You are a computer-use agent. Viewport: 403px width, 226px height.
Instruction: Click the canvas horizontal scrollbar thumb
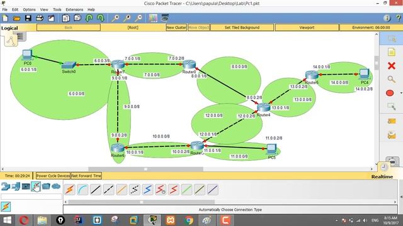(145, 169)
